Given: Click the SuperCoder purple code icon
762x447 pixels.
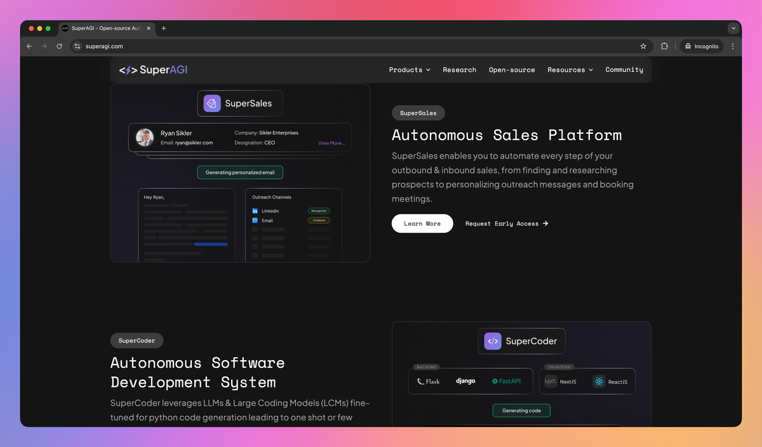Looking at the screenshot, I should point(493,341).
